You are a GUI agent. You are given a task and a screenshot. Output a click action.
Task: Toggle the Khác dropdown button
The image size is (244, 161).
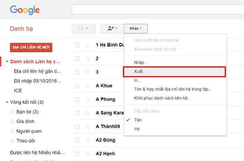point(136,28)
